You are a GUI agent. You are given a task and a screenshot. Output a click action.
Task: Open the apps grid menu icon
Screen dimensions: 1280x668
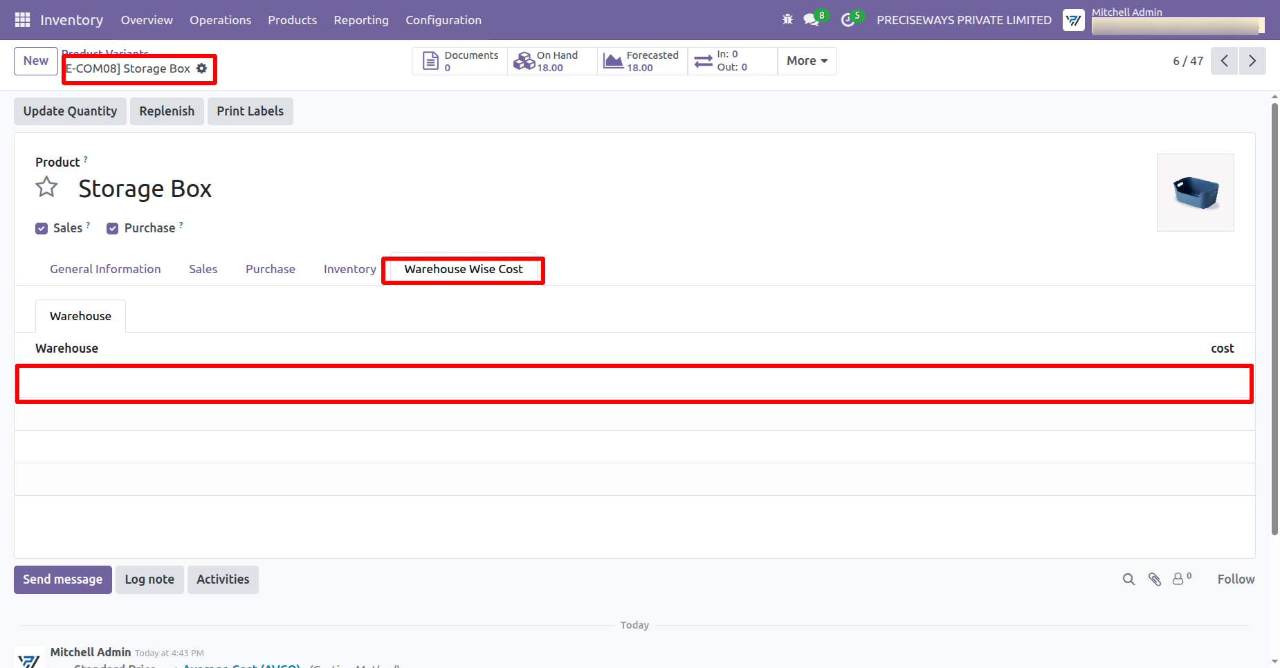pos(22,20)
